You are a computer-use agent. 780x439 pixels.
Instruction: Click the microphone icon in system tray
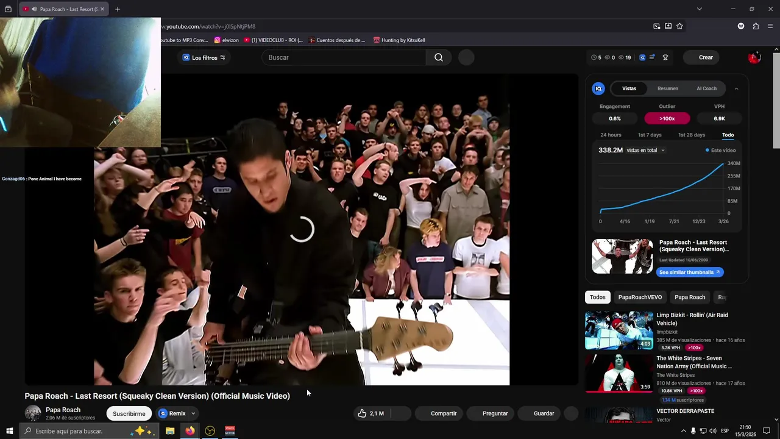pos(693,431)
